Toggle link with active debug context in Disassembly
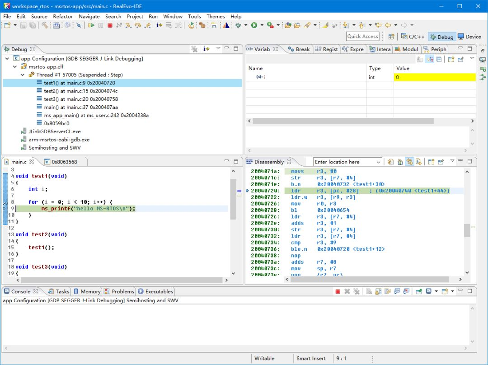The image size is (488, 365). click(x=409, y=161)
